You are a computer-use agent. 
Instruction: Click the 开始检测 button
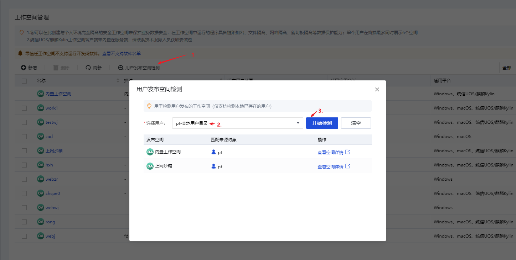pos(322,123)
